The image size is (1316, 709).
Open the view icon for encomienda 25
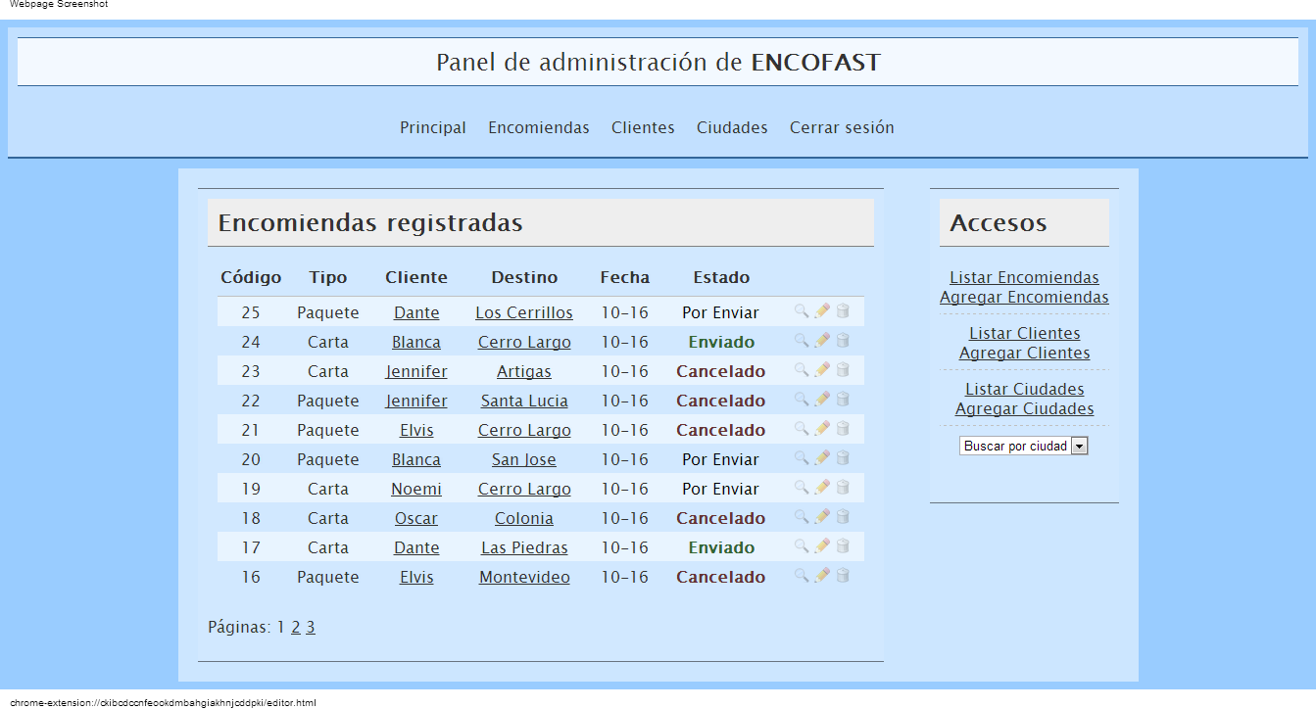[800, 310]
